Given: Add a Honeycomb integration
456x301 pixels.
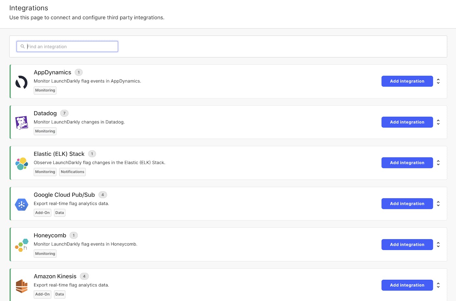Looking at the screenshot, I should point(407,245).
